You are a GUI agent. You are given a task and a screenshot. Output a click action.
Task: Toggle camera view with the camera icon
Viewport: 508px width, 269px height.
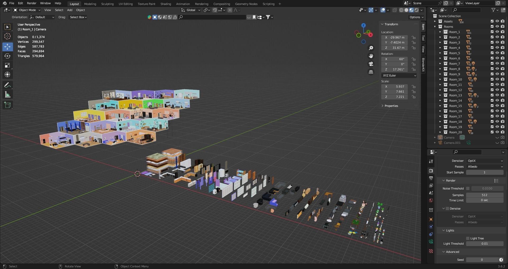pyautogui.click(x=371, y=64)
